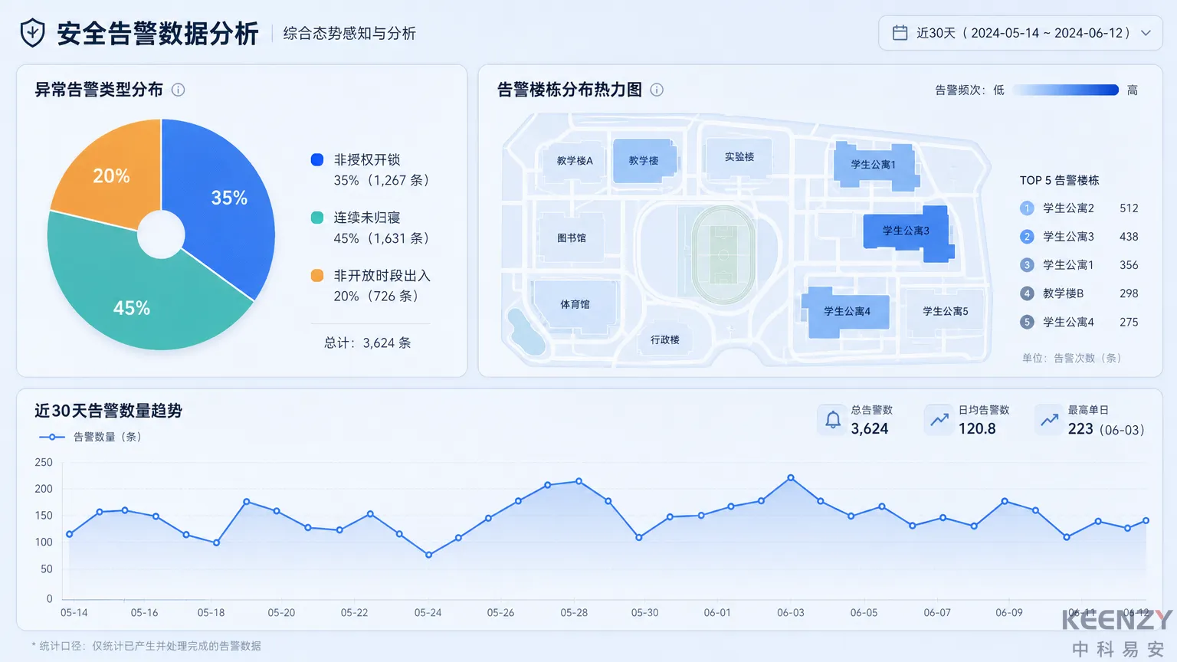Screen dimensions: 1177x662
Task: Click info icon next to 告警楼栋分布热力图
Action: [657, 90]
